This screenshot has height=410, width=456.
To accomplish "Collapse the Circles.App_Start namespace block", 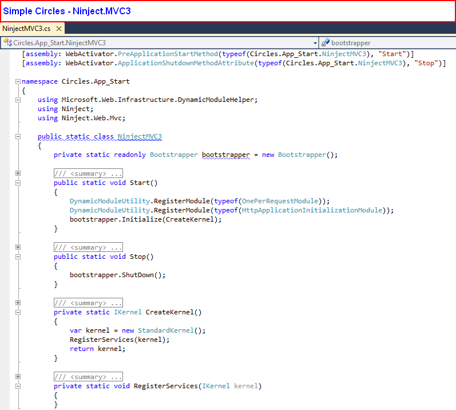I will point(18,81).
